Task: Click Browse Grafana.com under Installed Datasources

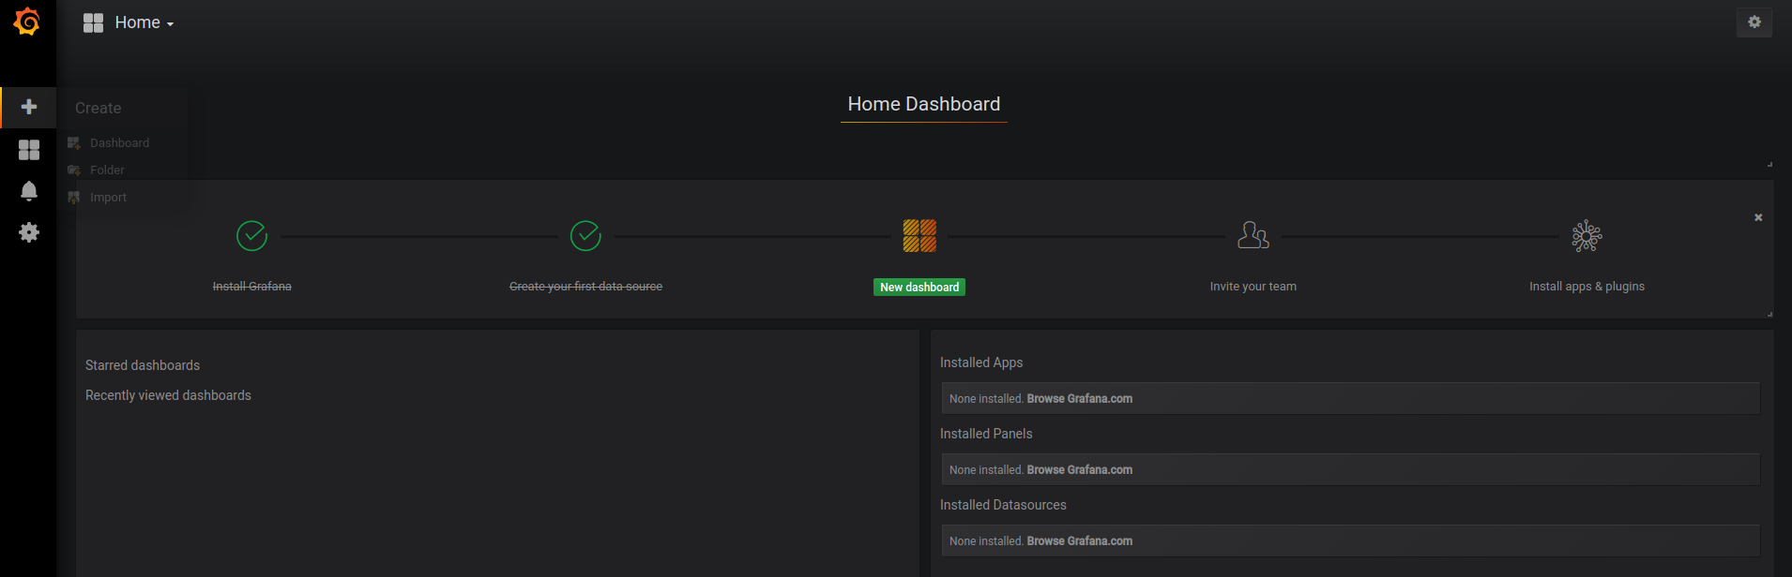Action: point(1079,541)
